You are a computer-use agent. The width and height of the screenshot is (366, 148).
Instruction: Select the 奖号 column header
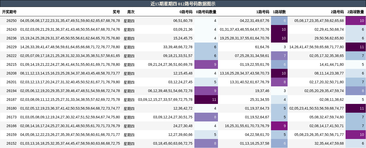tap(116, 12)
